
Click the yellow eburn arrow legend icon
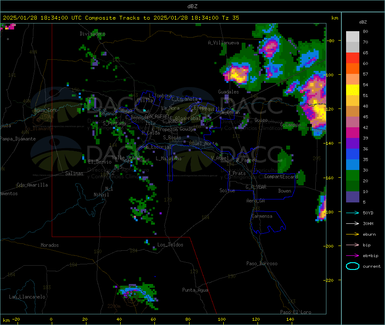[352, 234]
